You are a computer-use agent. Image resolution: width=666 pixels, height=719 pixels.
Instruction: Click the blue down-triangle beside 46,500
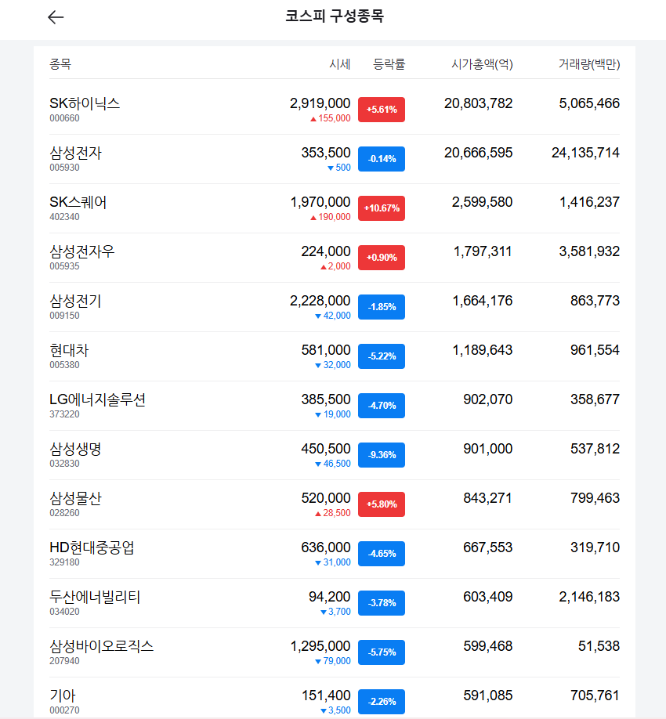(318, 464)
